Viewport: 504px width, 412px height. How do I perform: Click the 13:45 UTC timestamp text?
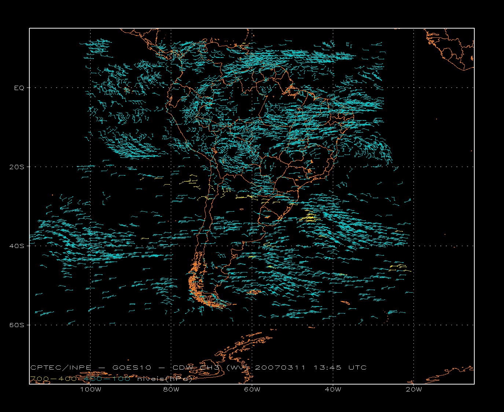pyautogui.click(x=340, y=368)
